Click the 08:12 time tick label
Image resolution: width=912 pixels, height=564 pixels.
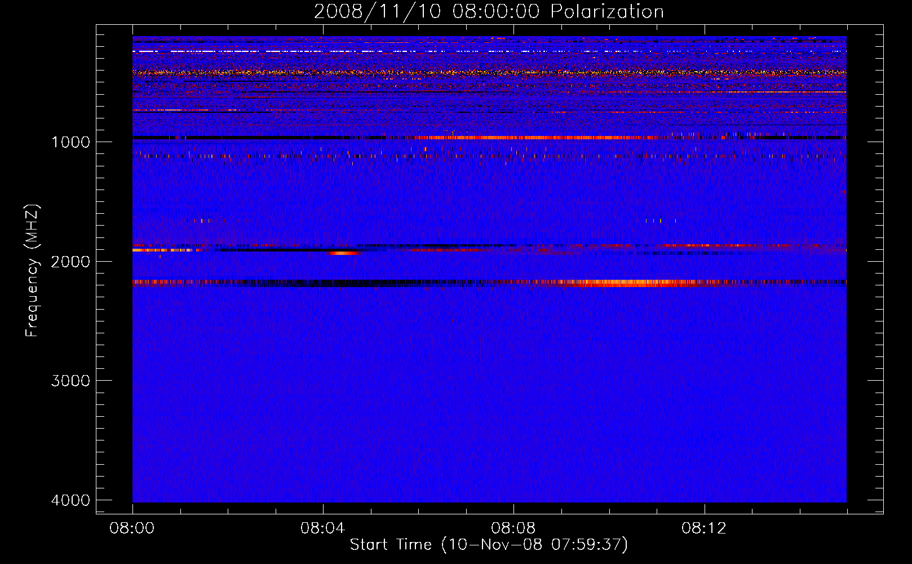704,528
